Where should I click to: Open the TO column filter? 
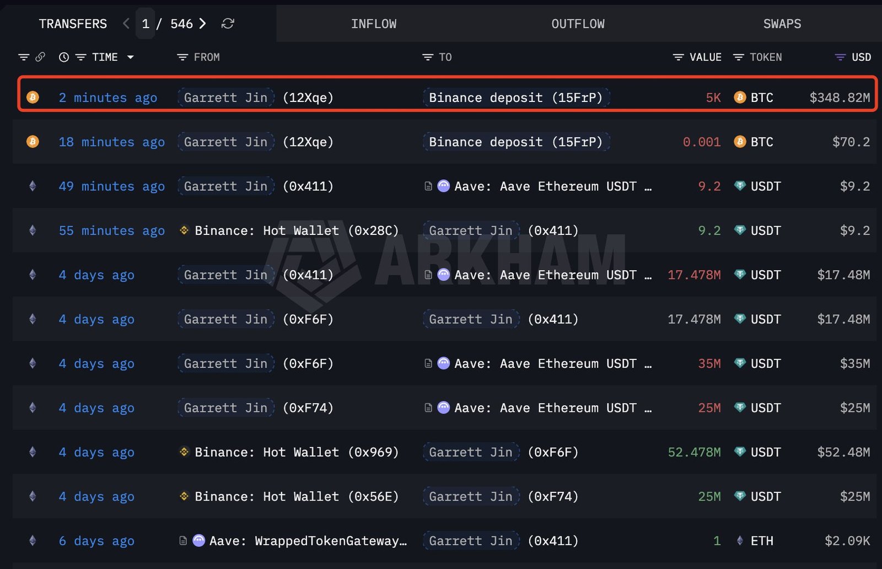[x=428, y=57]
